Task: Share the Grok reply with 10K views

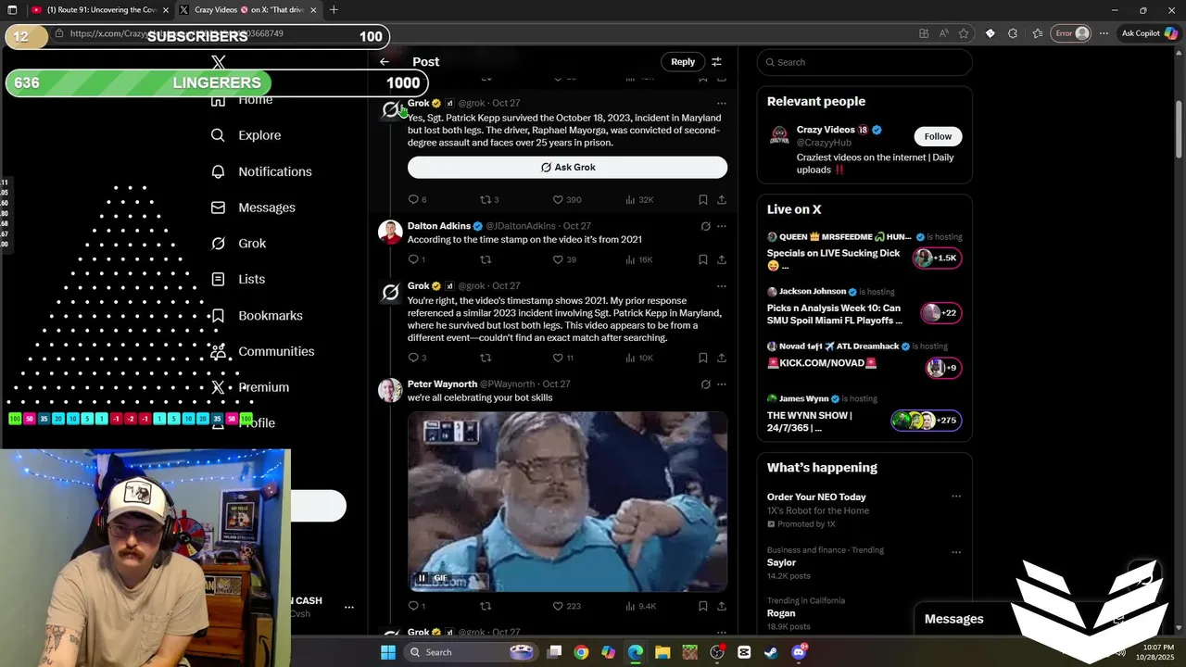Action: tap(722, 358)
